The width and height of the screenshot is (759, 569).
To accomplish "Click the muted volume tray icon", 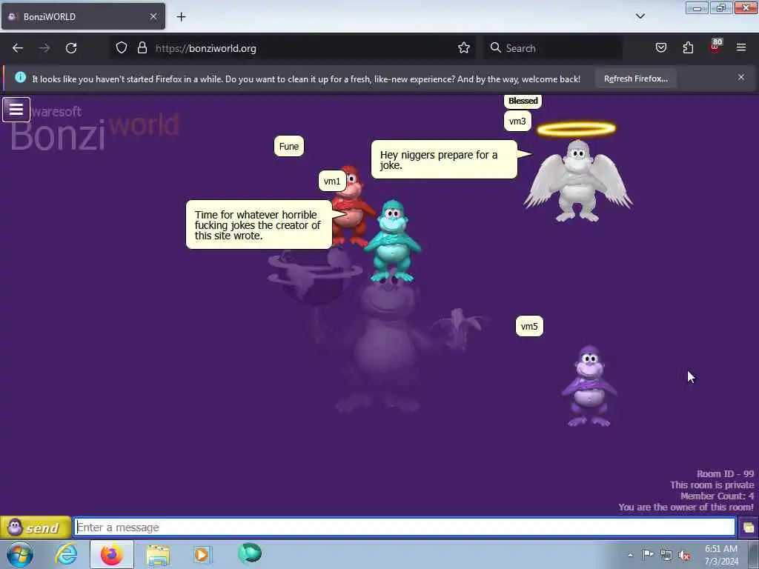I will [684, 556].
